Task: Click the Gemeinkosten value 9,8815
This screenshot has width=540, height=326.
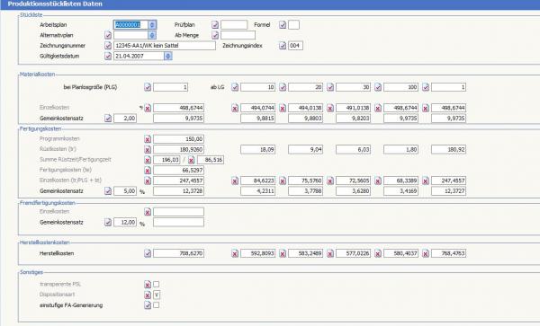Action: click(258, 119)
